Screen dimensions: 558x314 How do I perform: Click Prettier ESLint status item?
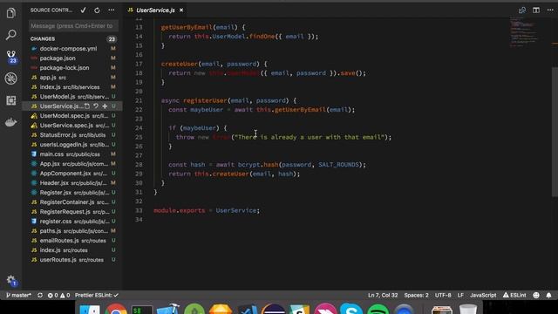[97, 295]
